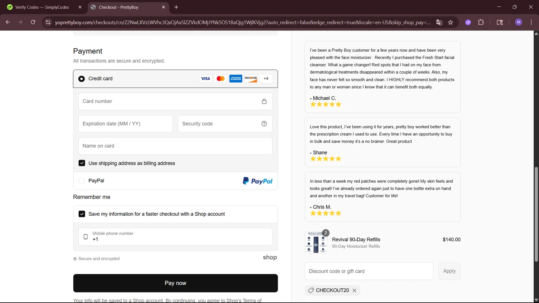Image resolution: width=539 pixels, height=303 pixels.
Task: Click the Chris M. five-star rating
Action: tap(326, 213)
